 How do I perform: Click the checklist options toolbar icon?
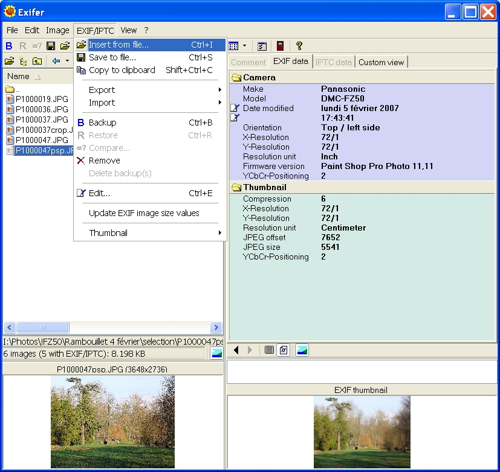tap(262, 46)
